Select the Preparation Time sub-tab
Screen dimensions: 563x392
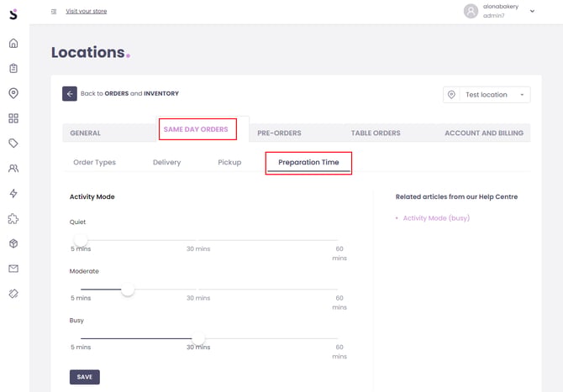(x=308, y=163)
